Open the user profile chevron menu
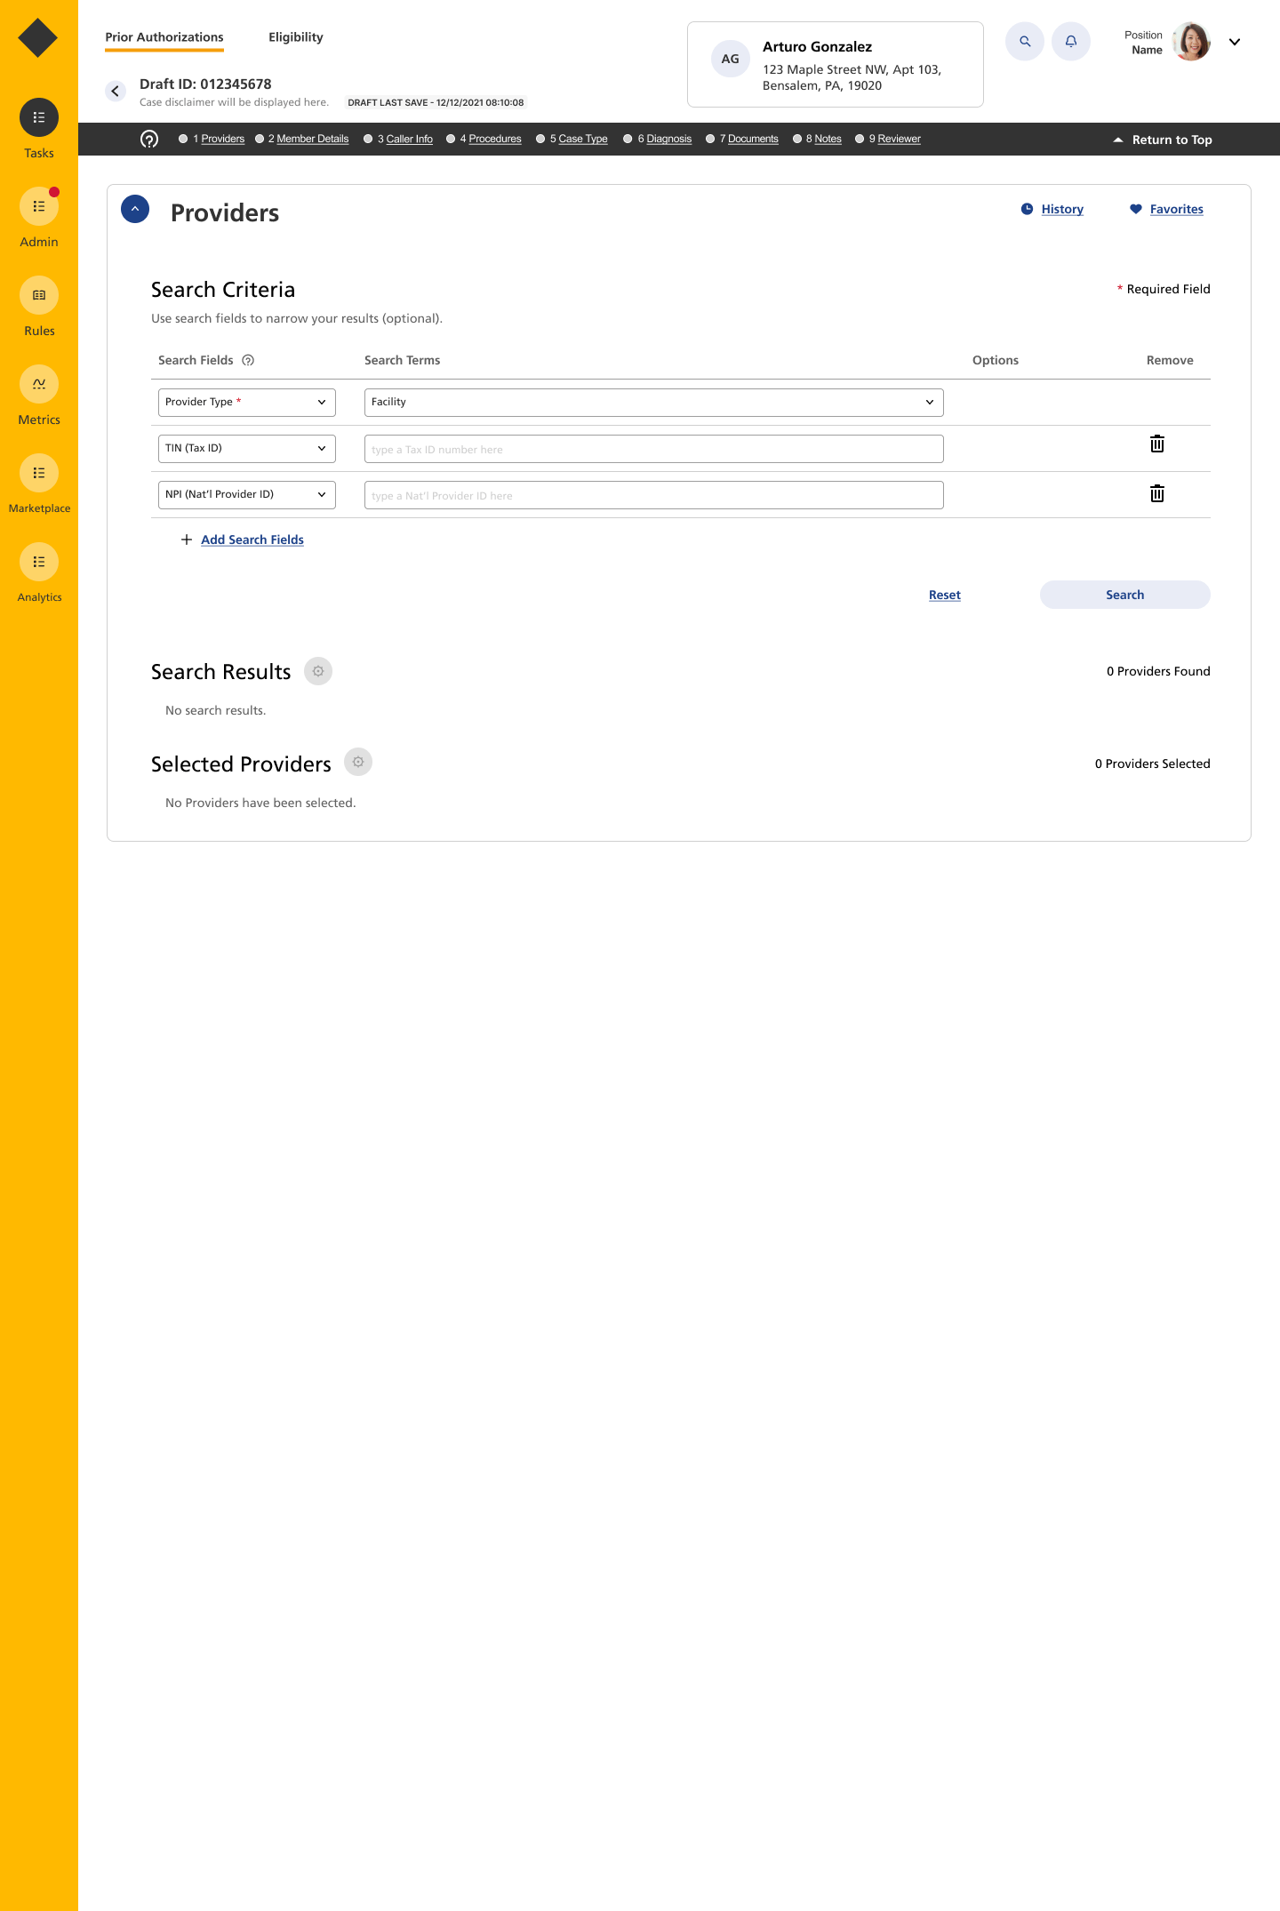Viewport: 1280px width, 1911px height. coord(1234,42)
